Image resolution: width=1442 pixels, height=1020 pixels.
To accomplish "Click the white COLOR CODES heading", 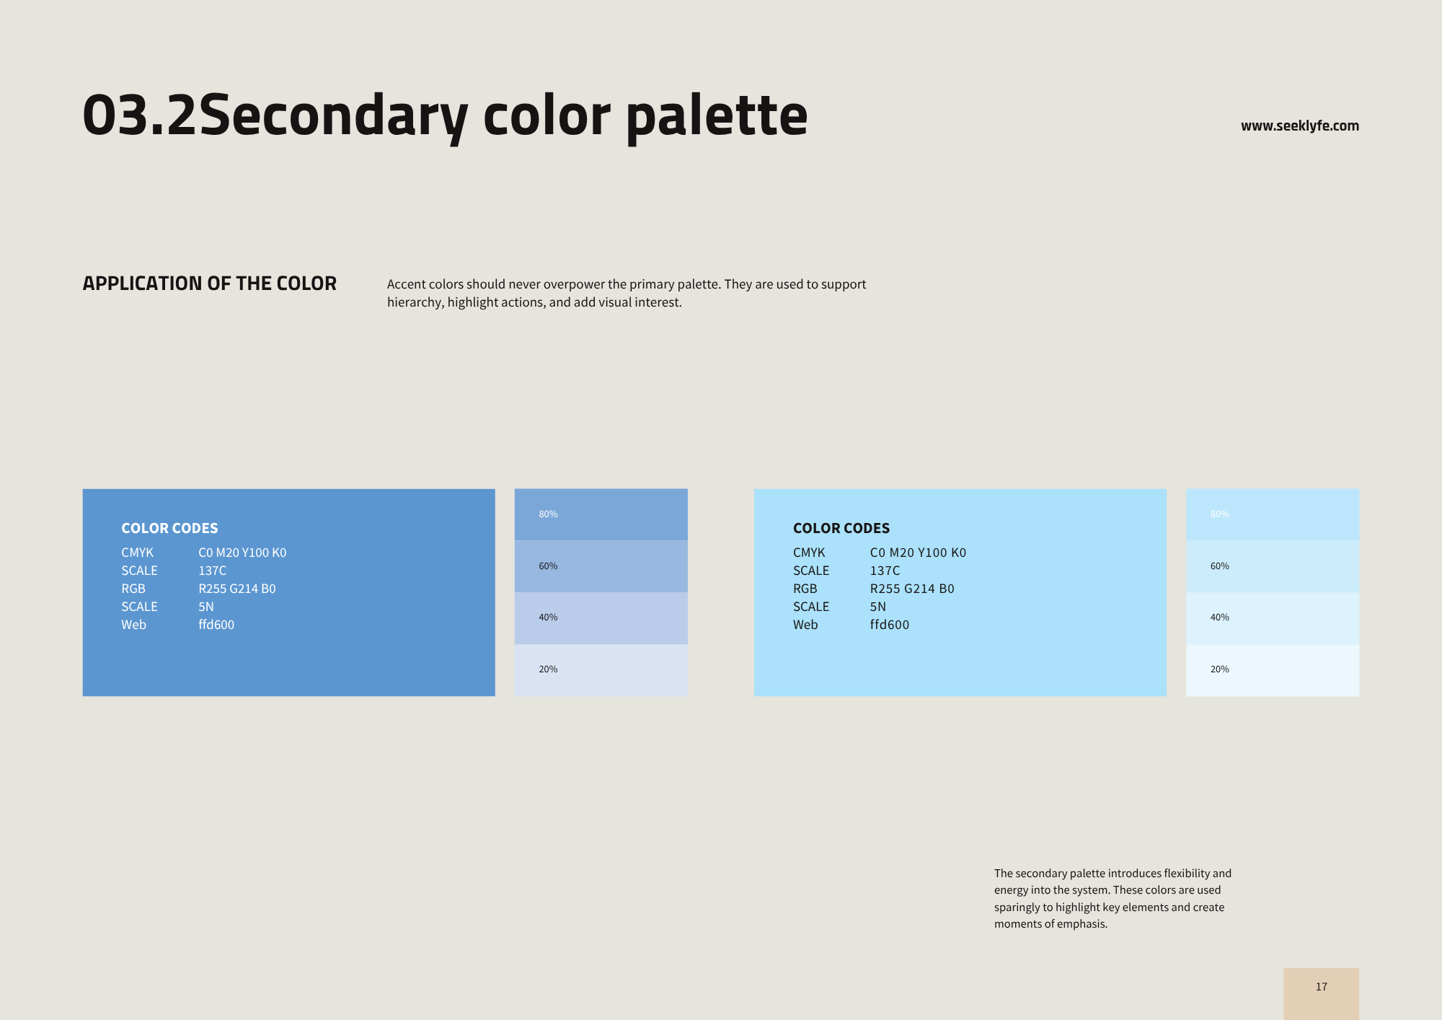I will [x=169, y=528].
